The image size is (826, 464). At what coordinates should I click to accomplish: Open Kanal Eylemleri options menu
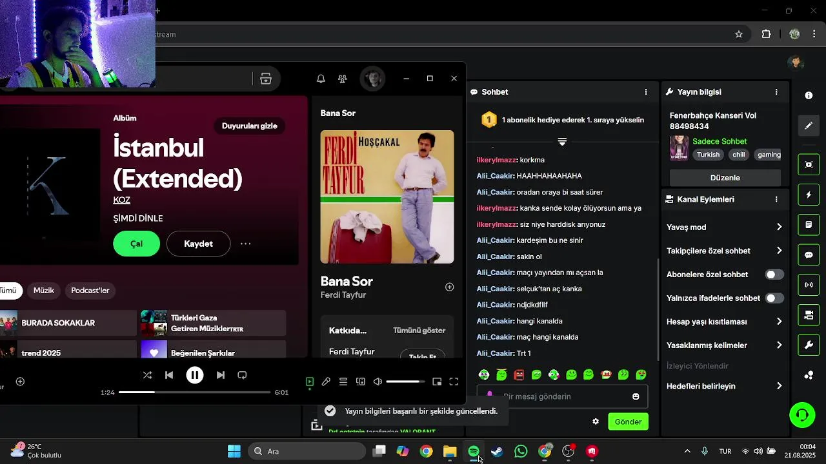(x=776, y=200)
